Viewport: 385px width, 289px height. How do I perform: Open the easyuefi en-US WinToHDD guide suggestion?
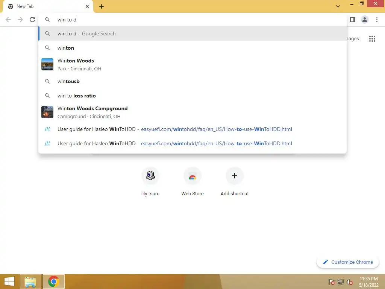pyautogui.click(x=192, y=143)
